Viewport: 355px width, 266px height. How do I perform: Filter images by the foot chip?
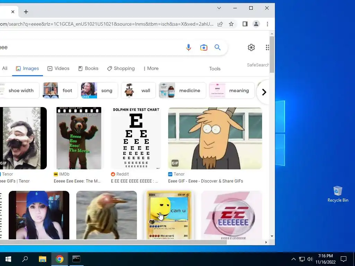(60, 90)
